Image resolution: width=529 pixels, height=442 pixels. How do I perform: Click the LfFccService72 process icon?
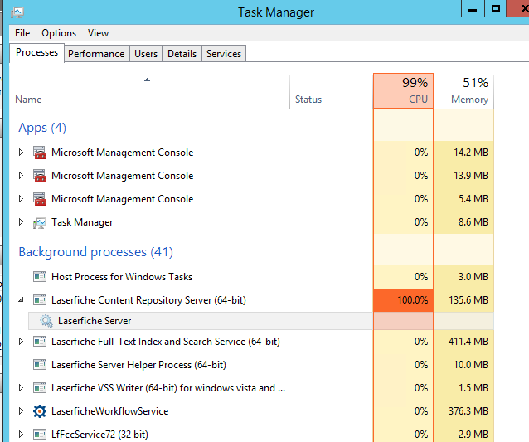[39, 434]
